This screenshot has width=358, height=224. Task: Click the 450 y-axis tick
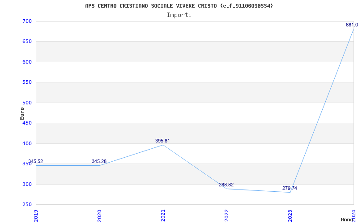[27, 123]
